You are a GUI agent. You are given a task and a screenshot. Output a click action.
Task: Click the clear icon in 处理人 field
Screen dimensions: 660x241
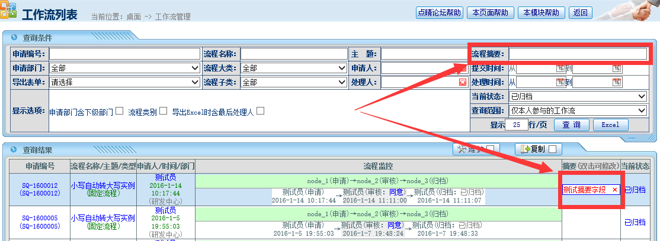462,83
